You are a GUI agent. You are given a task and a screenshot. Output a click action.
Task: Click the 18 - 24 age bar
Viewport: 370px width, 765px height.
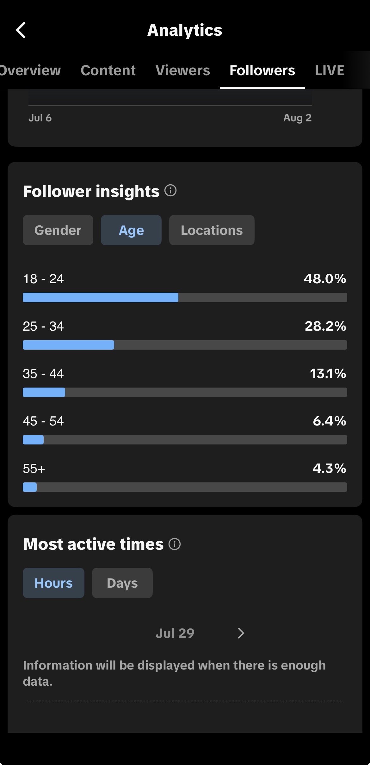(185, 297)
